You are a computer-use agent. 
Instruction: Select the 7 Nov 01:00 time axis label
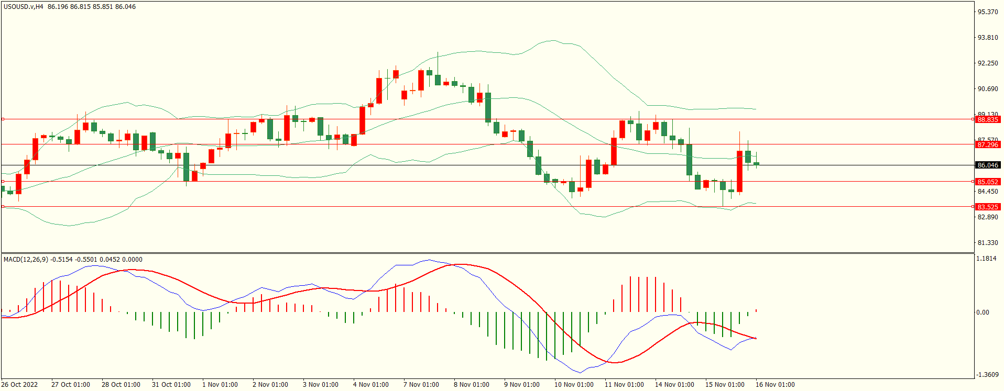(421, 385)
